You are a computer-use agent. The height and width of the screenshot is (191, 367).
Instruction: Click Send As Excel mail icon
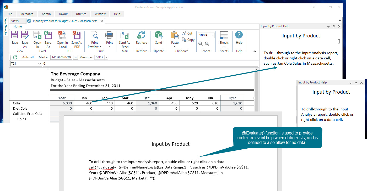click(x=124, y=35)
